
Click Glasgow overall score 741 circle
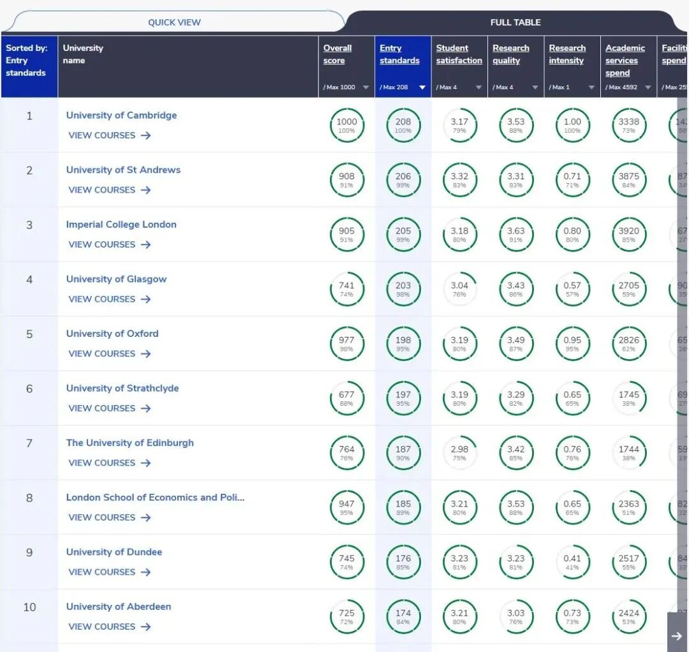pyautogui.click(x=346, y=289)
